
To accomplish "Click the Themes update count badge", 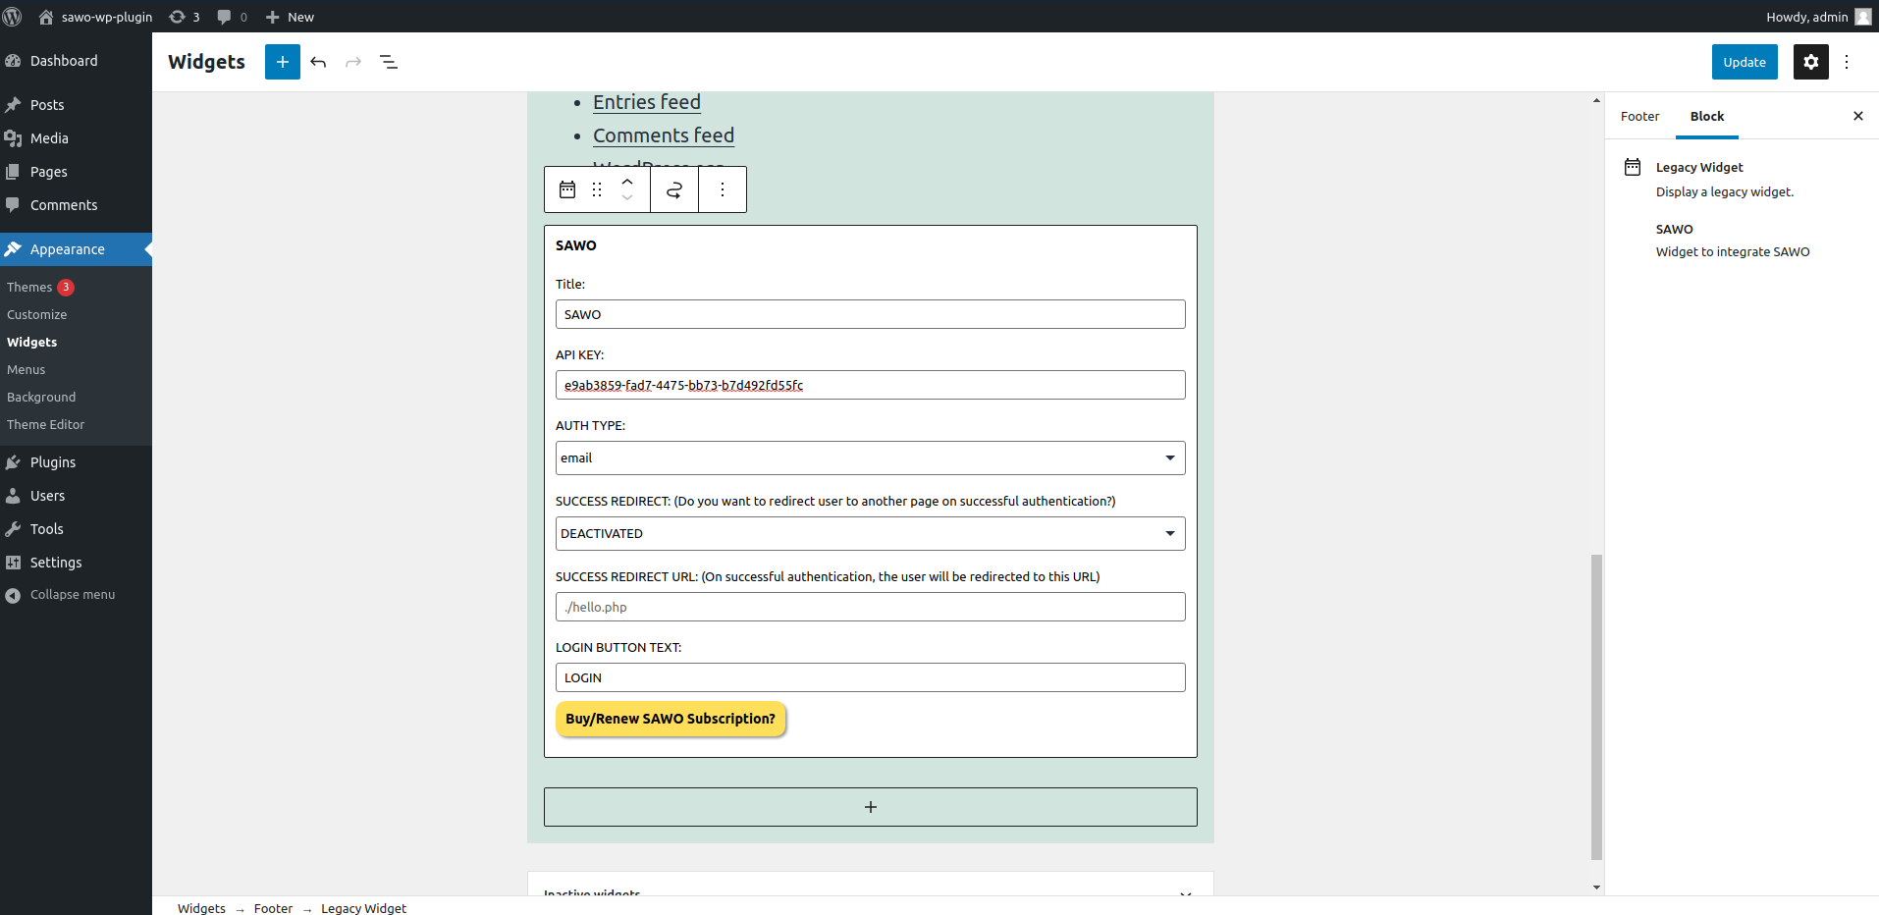I will (66, 287).
